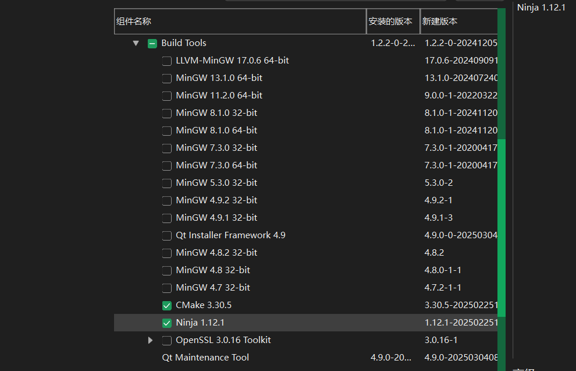Click version 4.7.2-1-1 cell
This screenshot has width=576, height=371.
443,288
